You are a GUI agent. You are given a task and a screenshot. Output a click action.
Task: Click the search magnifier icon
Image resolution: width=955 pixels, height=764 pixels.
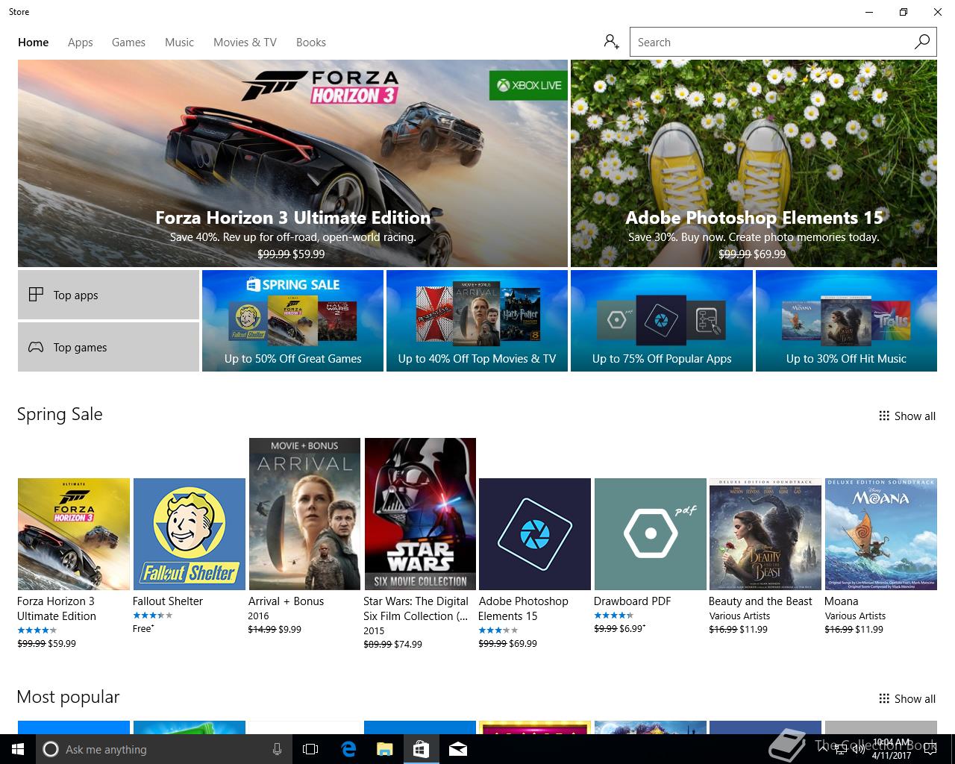922,42
